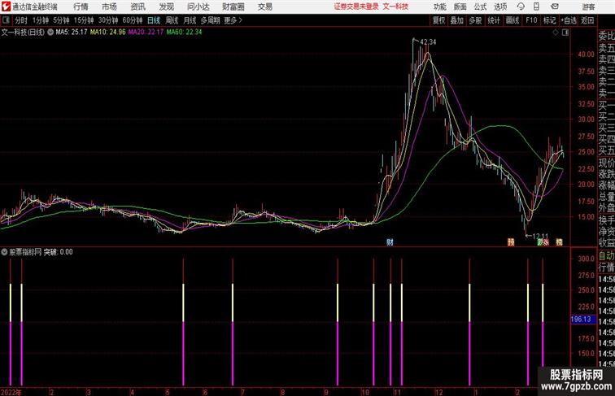This screenshot has height=396, width=615.
Task: Open the 交易 menu
Action: tap(265, 7)
